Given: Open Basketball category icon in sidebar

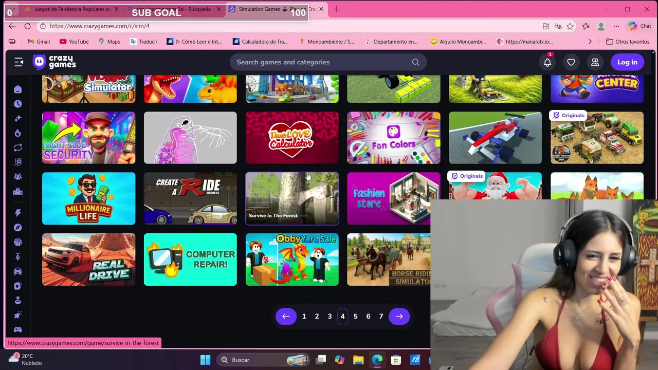Looking at the screenshot, I should (x=18, y=242).
